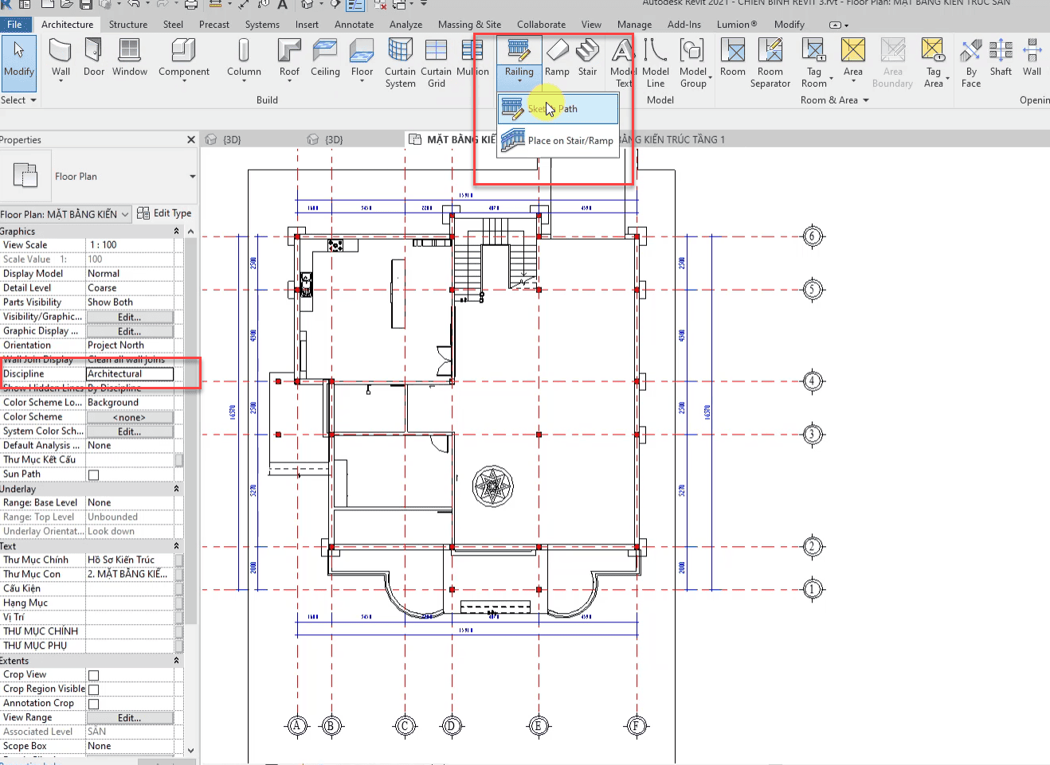Click the Tag Room tool
Screen dimensions: 1050x765
coord(814,62)
